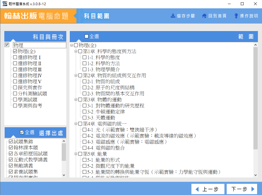Collapse the 第1章 科學的態度與方法 tree node
Image resolution: width=262 pixels, height=195 pixels.
pos(76,51)
